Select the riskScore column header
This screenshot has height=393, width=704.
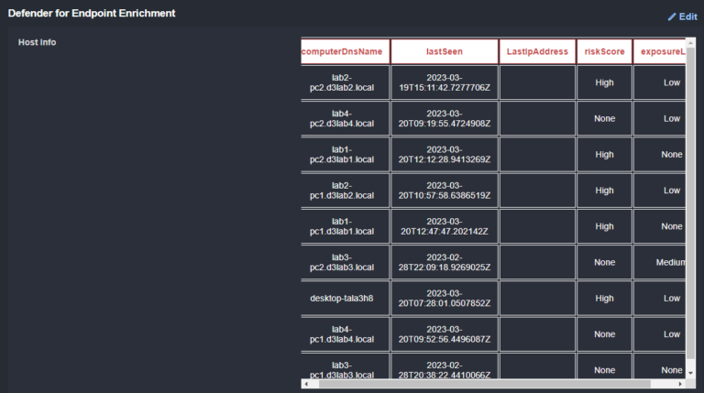coord(604,51)
